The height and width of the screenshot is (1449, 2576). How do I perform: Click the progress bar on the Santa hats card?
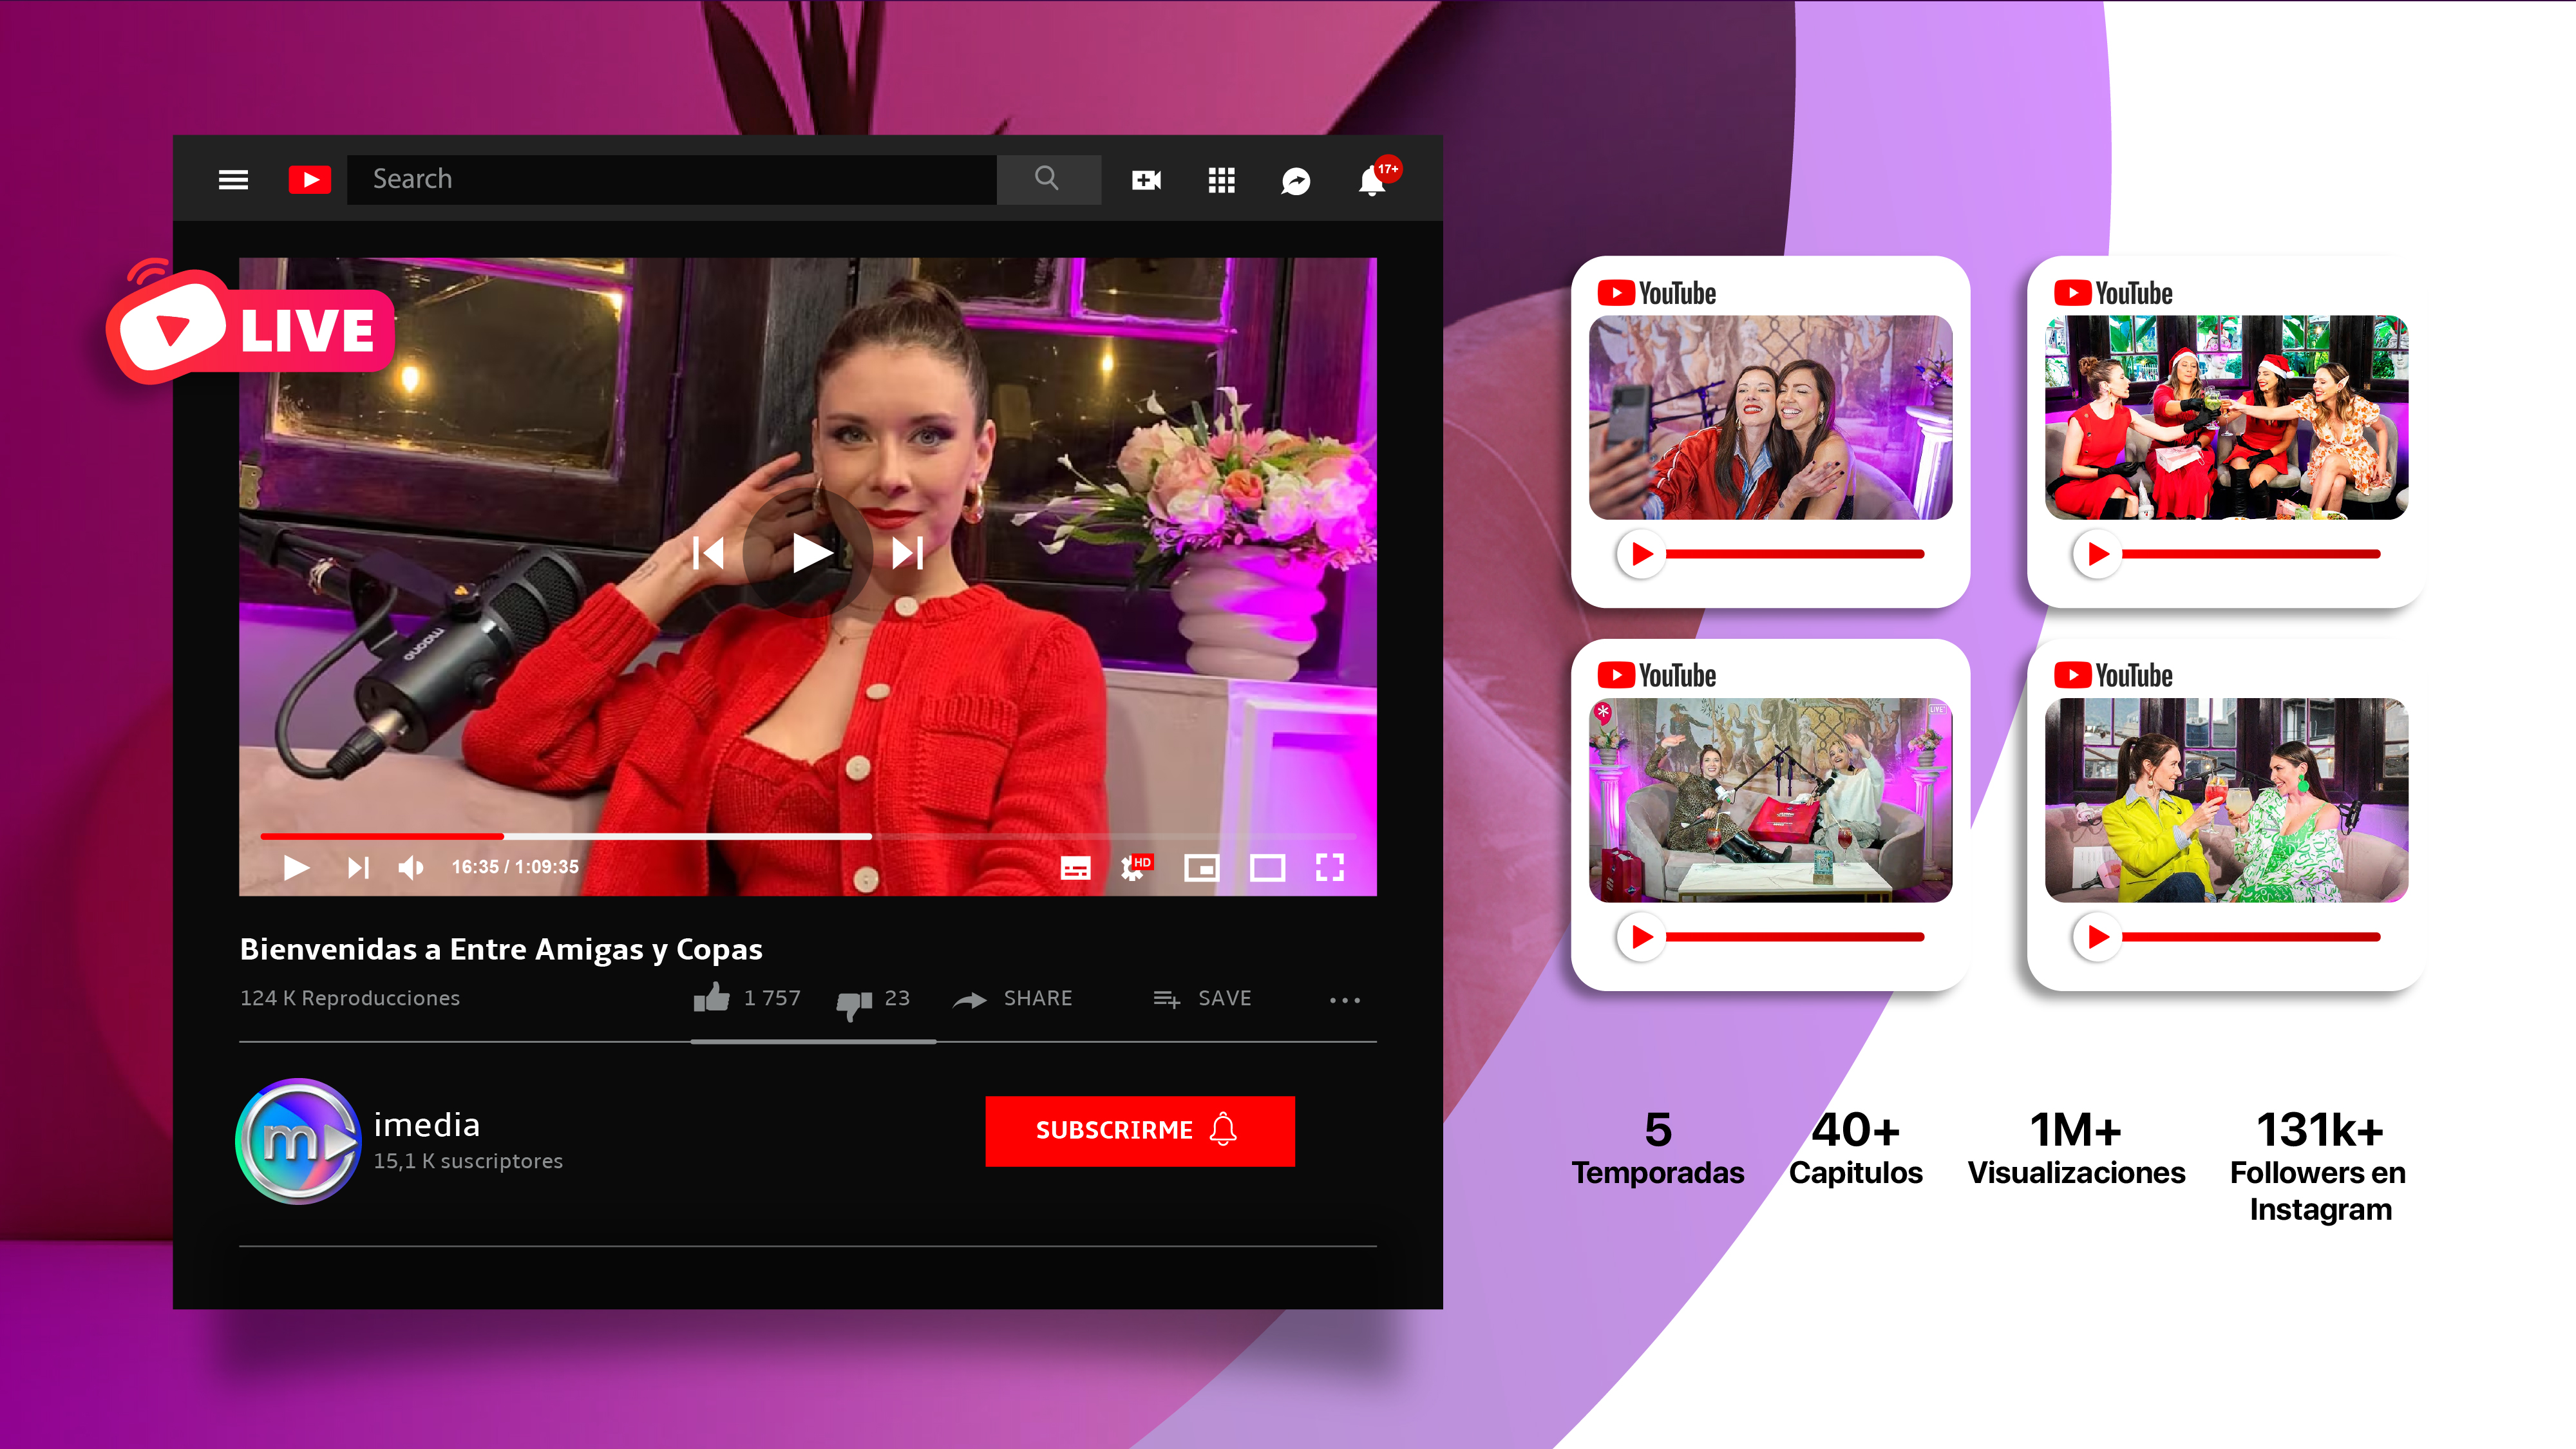coord(2251,554)
